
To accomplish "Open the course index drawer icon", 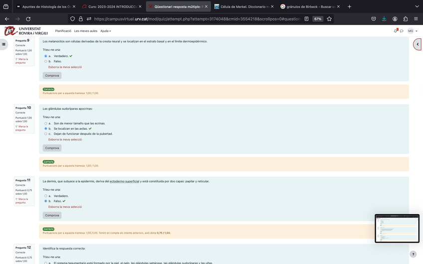I will point(4,44).
